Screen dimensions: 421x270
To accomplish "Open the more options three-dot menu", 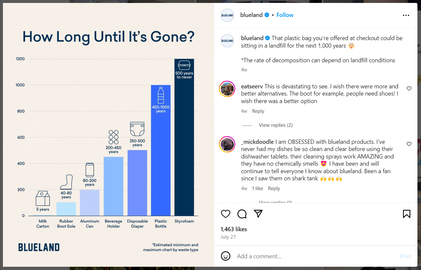I will click(x=406, y=15).
